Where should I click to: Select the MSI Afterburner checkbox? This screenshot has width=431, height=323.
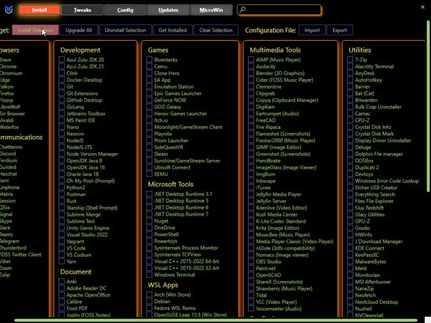pyautogui.click(x=350, y=282)
